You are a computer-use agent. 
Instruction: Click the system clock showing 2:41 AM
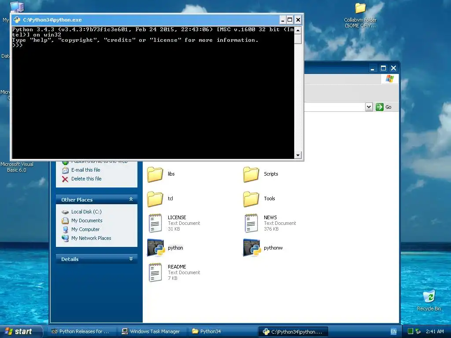point(435,332)
